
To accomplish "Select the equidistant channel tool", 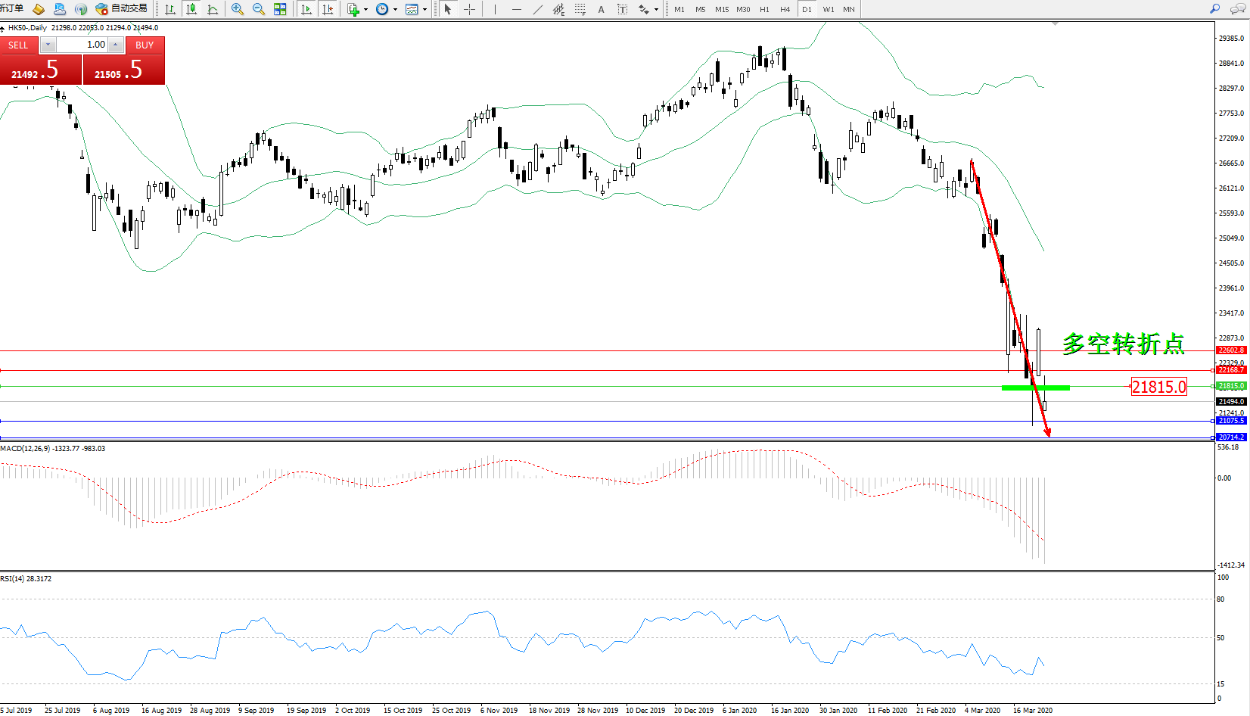I will point(558,9).
